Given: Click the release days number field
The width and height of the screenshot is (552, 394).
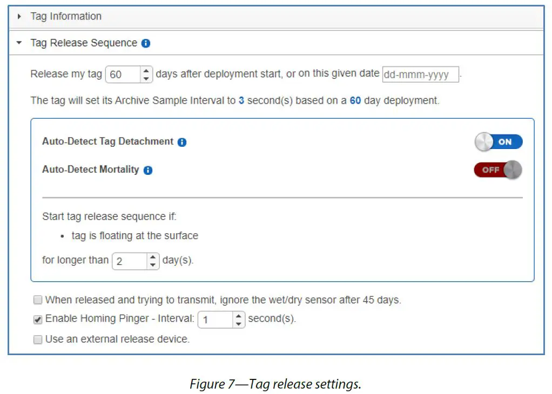Looking at the screenshot, I should pos(123,74).
